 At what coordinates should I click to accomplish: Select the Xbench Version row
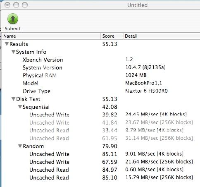(101, 60)
